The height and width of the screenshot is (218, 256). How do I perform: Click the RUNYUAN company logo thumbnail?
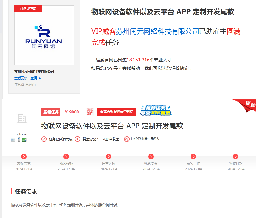(x=44, y=35)
